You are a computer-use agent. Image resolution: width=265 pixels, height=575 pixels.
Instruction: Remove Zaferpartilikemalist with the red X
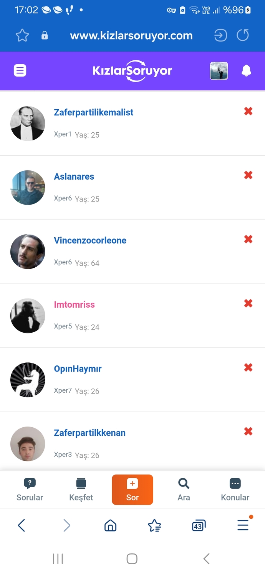pyautogui.click(x=248, y=111)
